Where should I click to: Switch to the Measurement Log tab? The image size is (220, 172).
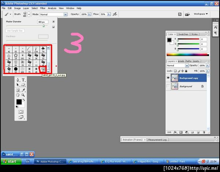point(157,140)
